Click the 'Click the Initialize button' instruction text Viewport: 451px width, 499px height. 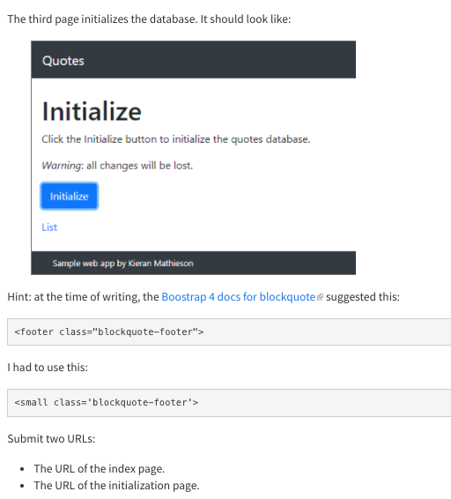176,139
